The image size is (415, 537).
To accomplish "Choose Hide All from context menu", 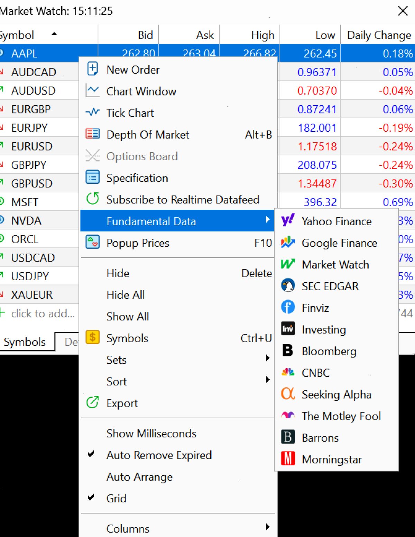I will 126,295.
